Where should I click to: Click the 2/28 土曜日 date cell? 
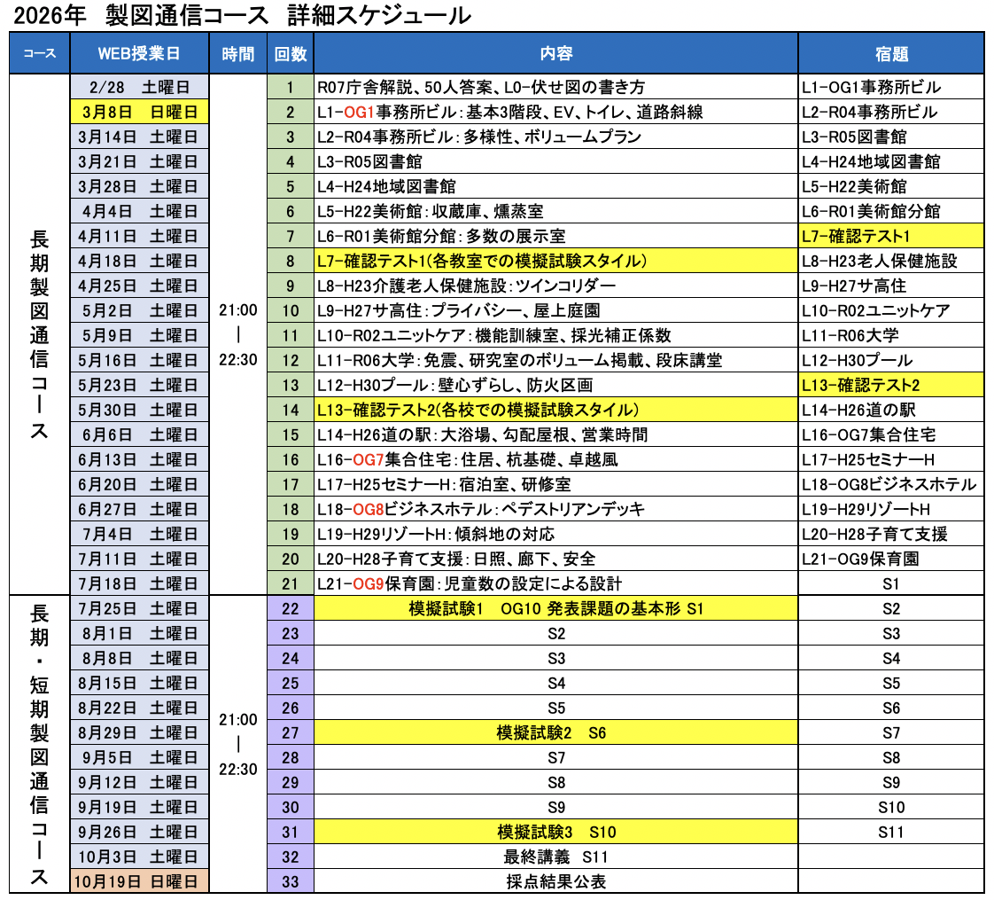(139, 87)
